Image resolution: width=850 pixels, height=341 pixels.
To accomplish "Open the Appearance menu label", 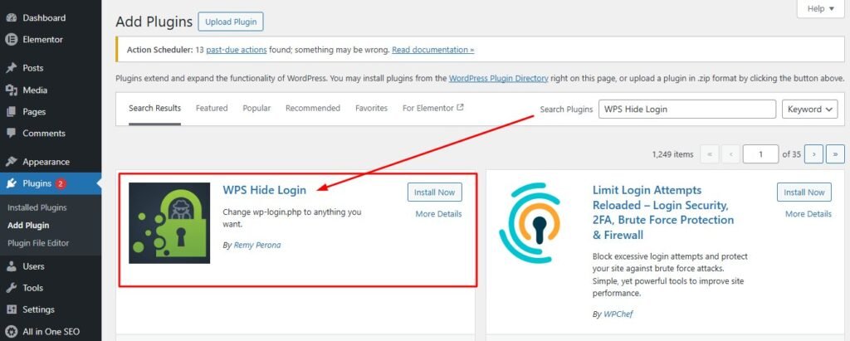I will pyautogui.click(x=46, y=162).
